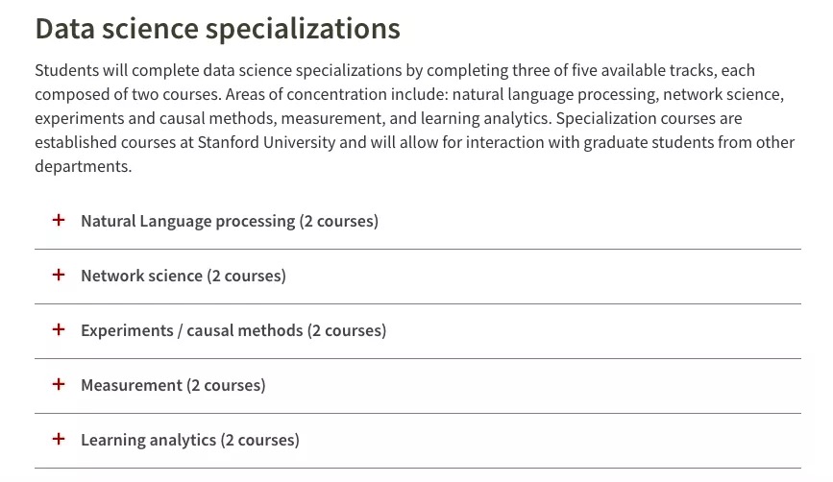Click the word "departments." ending the paragraph
The height and width of the screenshot is (482, 833).
point(84,167)
